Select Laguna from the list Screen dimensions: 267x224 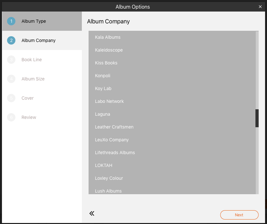(x=172, y=114)
